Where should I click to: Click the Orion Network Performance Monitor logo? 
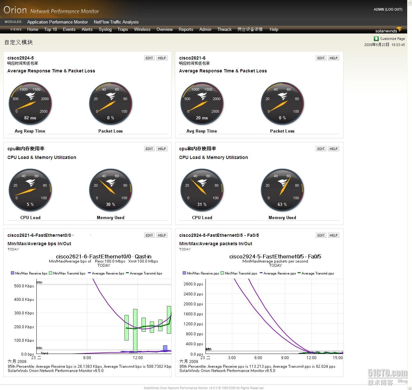[x=51, y=10]
